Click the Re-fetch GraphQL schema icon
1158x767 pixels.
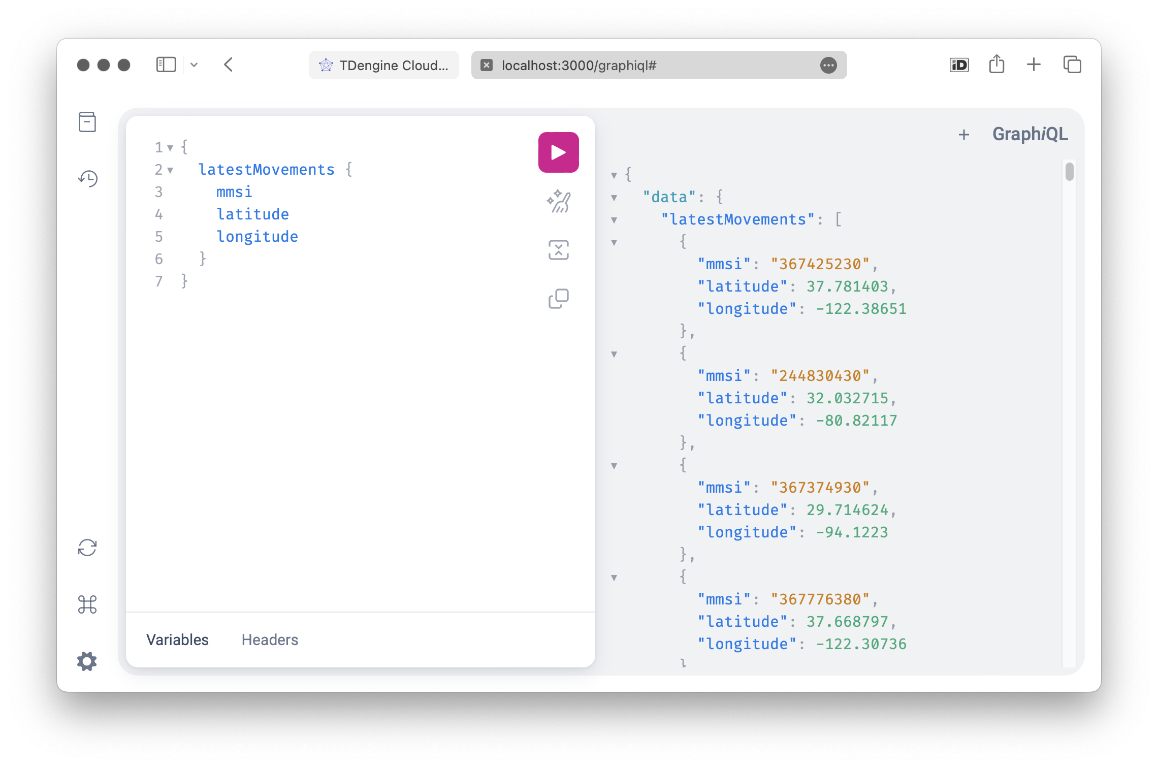[x=87, y=548]
